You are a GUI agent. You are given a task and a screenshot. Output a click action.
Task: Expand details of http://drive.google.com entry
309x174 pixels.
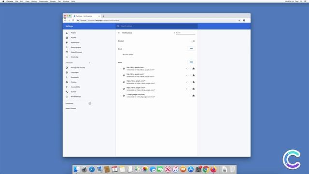[186, 75]
